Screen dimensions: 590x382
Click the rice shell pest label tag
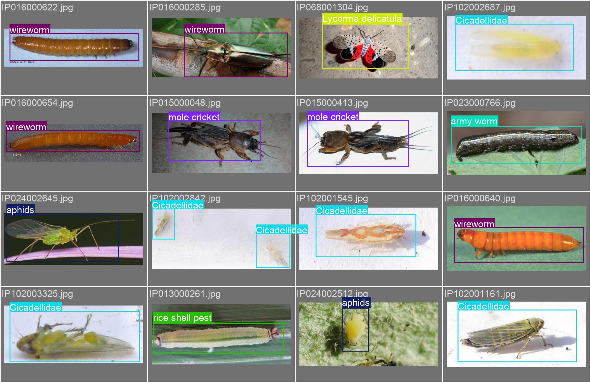pos(183,318)
